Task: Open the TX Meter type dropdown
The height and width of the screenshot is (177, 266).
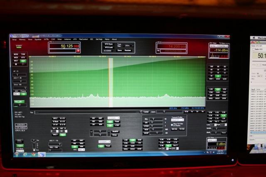Action: 224,46
